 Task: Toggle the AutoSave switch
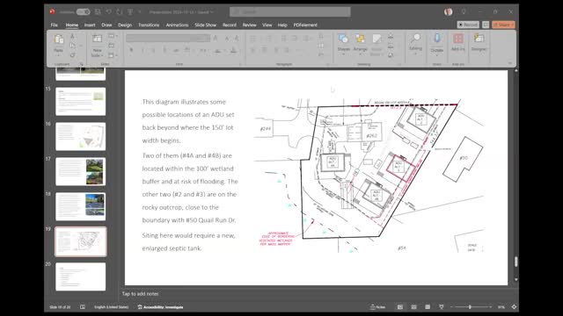83,11
